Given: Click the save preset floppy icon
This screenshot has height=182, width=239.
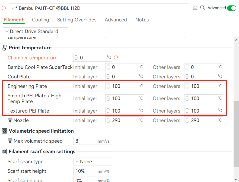Looking at the screenshot, I should click(x=195, y=8).
